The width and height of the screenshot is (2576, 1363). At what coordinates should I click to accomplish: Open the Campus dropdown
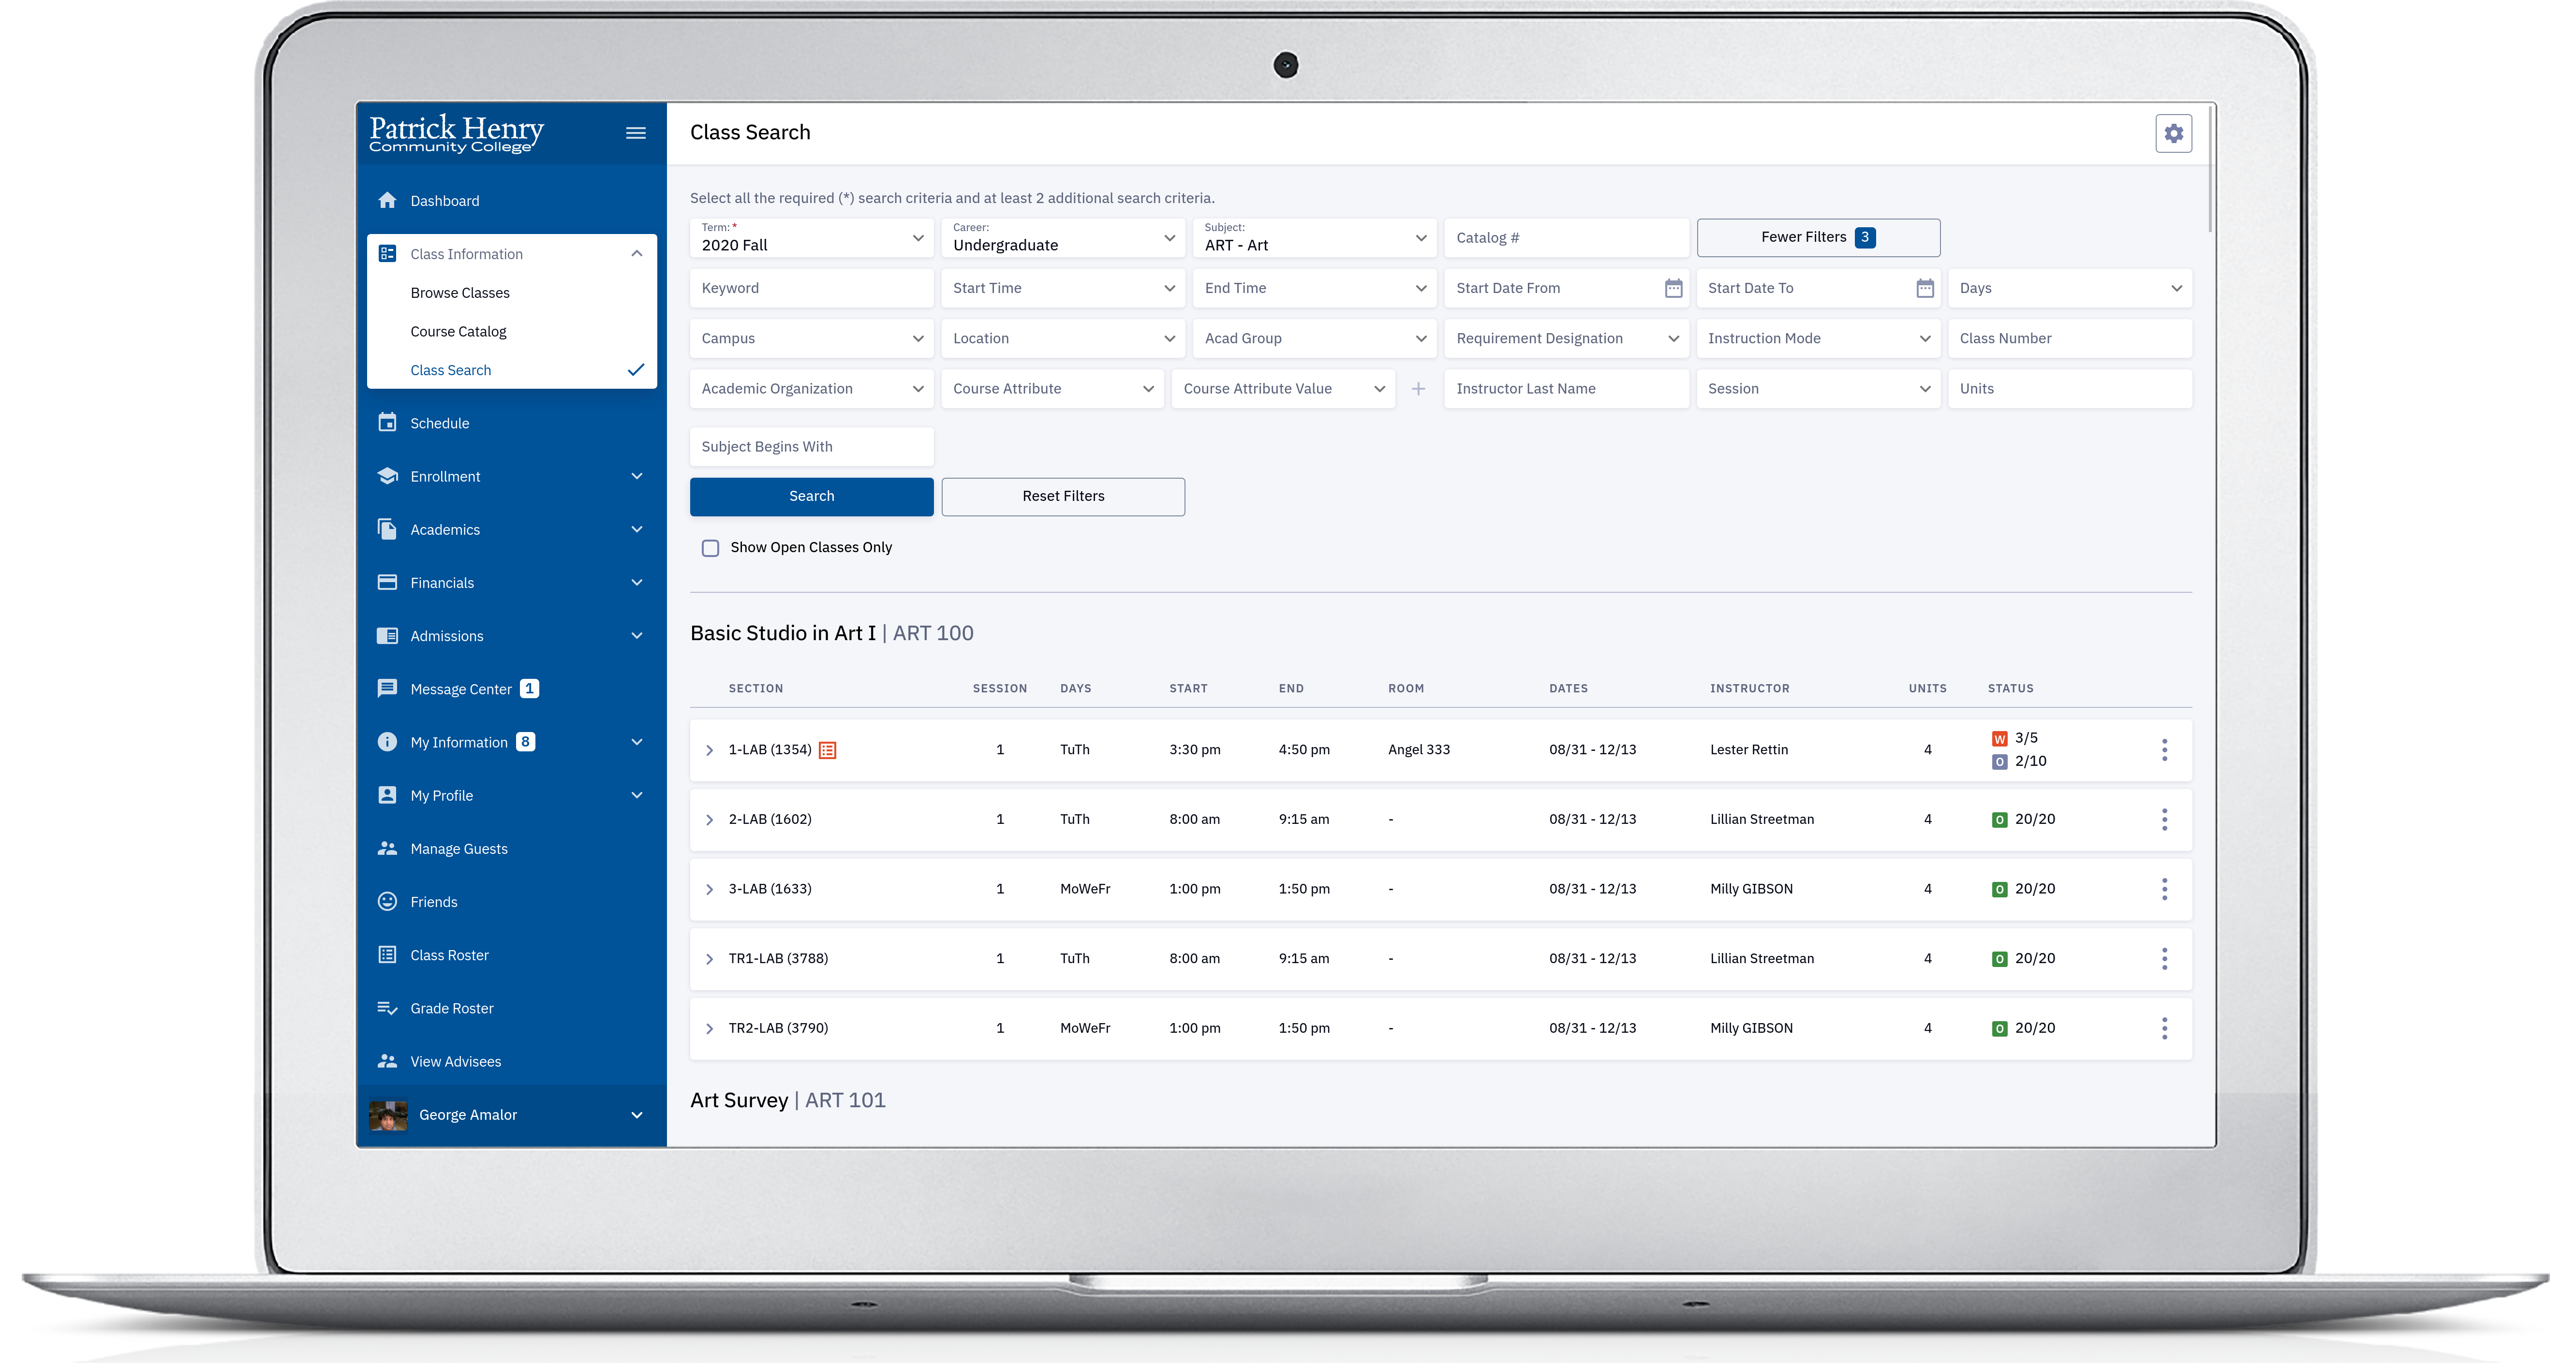pos(811,338)
